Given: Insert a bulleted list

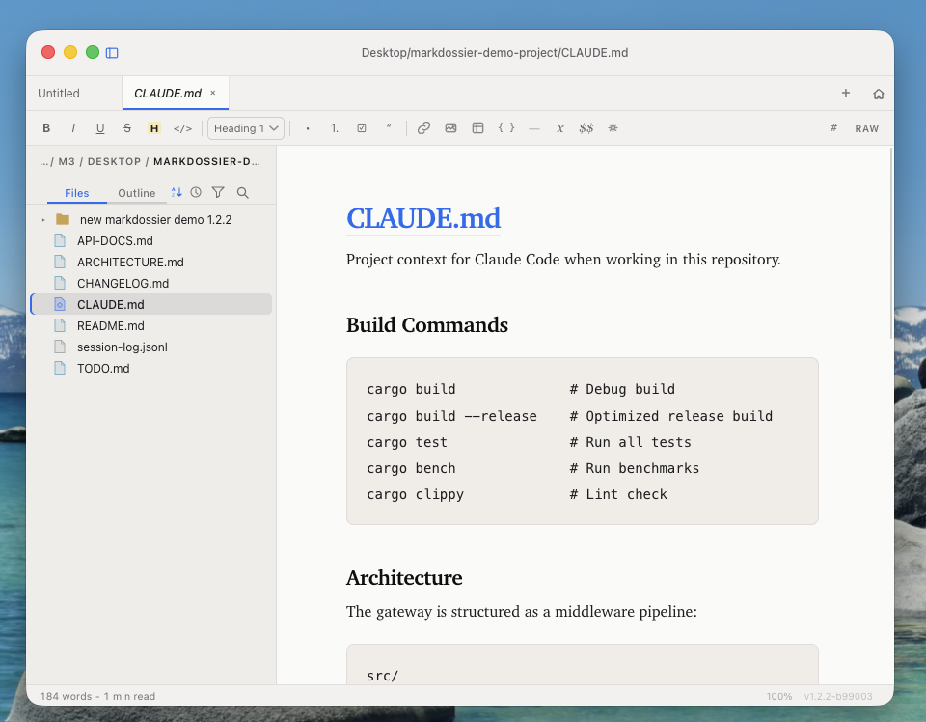Looking at the screenshot, I should point(308,128).
